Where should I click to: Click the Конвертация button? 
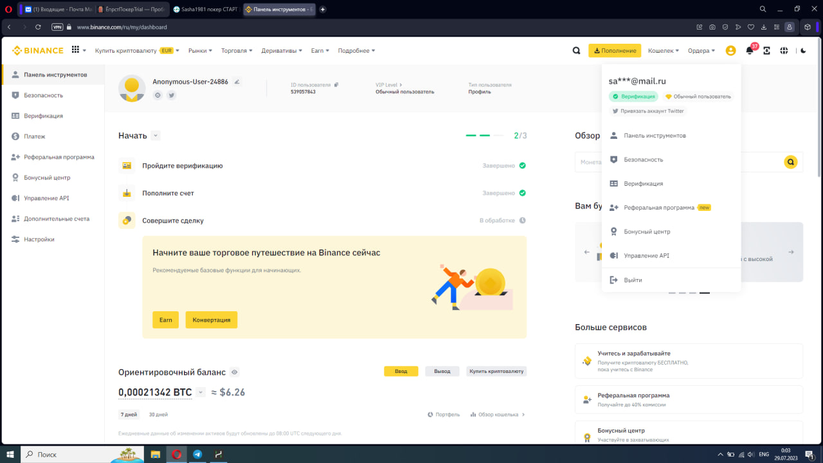click(x=212, y=320)
